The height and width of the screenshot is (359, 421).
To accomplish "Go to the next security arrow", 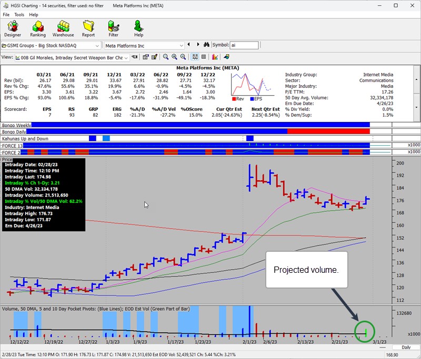I will tap(197, 46).
